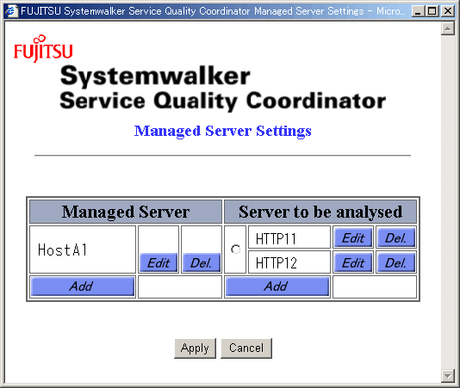Select the radio button beside HTTP11
The height and width of the screenshot is (388, 460).
(x=235, y=249)
